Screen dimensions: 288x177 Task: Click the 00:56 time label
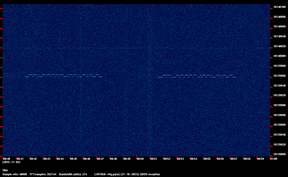coord(220,159)
